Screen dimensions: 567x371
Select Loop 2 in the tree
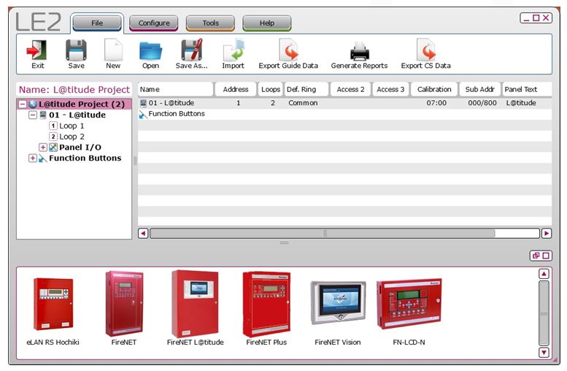click(x=72, y=137)
